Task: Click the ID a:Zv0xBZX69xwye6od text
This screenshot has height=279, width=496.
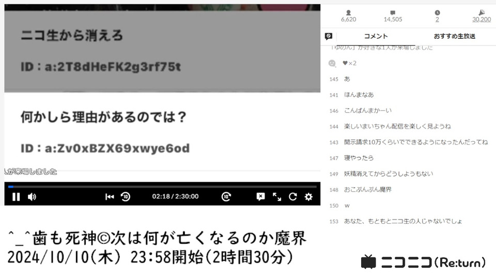Action: (105, 148)
